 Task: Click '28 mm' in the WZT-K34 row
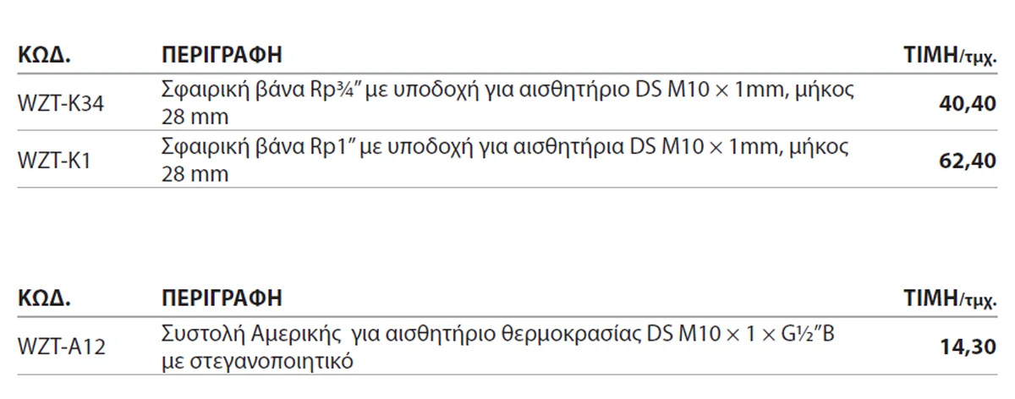point(195,117)
